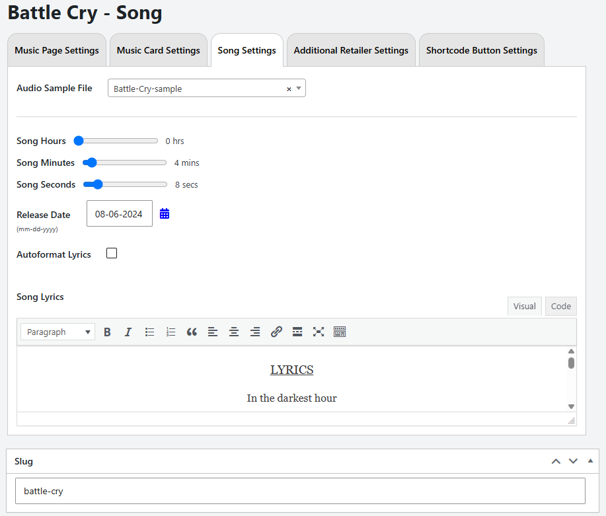This screenshot has height=516, width=606.
Task: Adjust the Song Minutes slider
Action: pos(124,163)
